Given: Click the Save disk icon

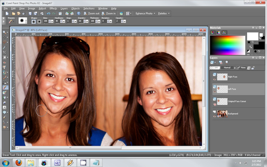Looking at the screenshot, I should point(30,13).
